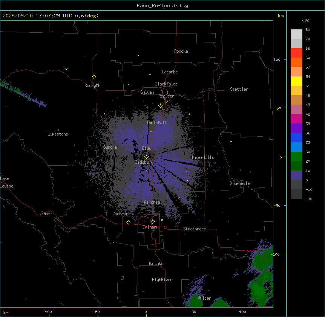Viewport: 325px width, 317px height.
Task: Click the Olds label
Action: click(x=146, y=148)
